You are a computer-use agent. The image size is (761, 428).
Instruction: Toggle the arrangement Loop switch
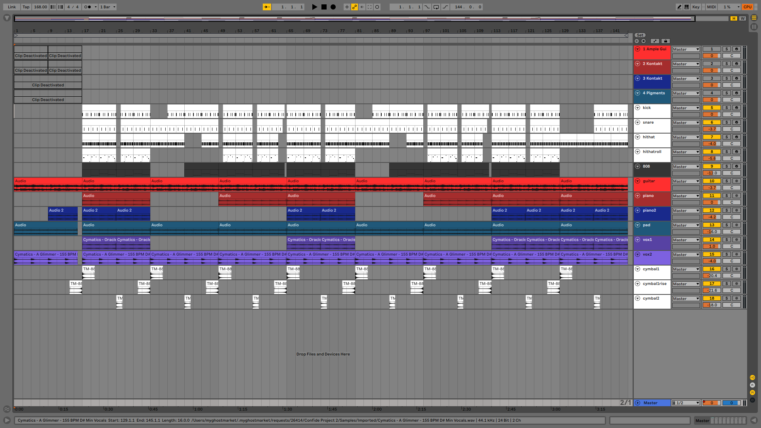pos(436,7)
